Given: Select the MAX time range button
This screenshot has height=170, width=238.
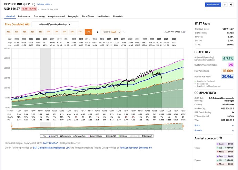Looking at the screenshot, I should [x=89, y=32].
